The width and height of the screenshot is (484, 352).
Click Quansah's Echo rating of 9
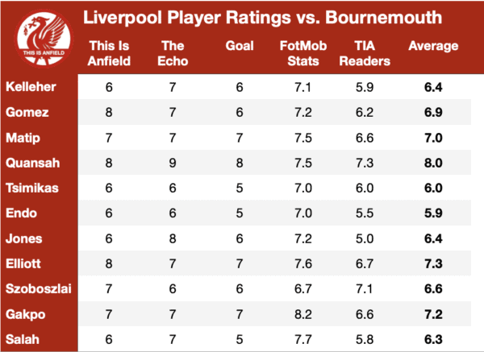pos(173,163)
